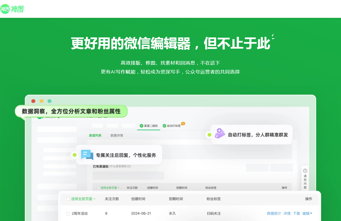Image resolution: width=341 pixels, height=221 pixels.
Task: Click the 数据洞察 speech bubble banner
Action: tap(71, 111)
